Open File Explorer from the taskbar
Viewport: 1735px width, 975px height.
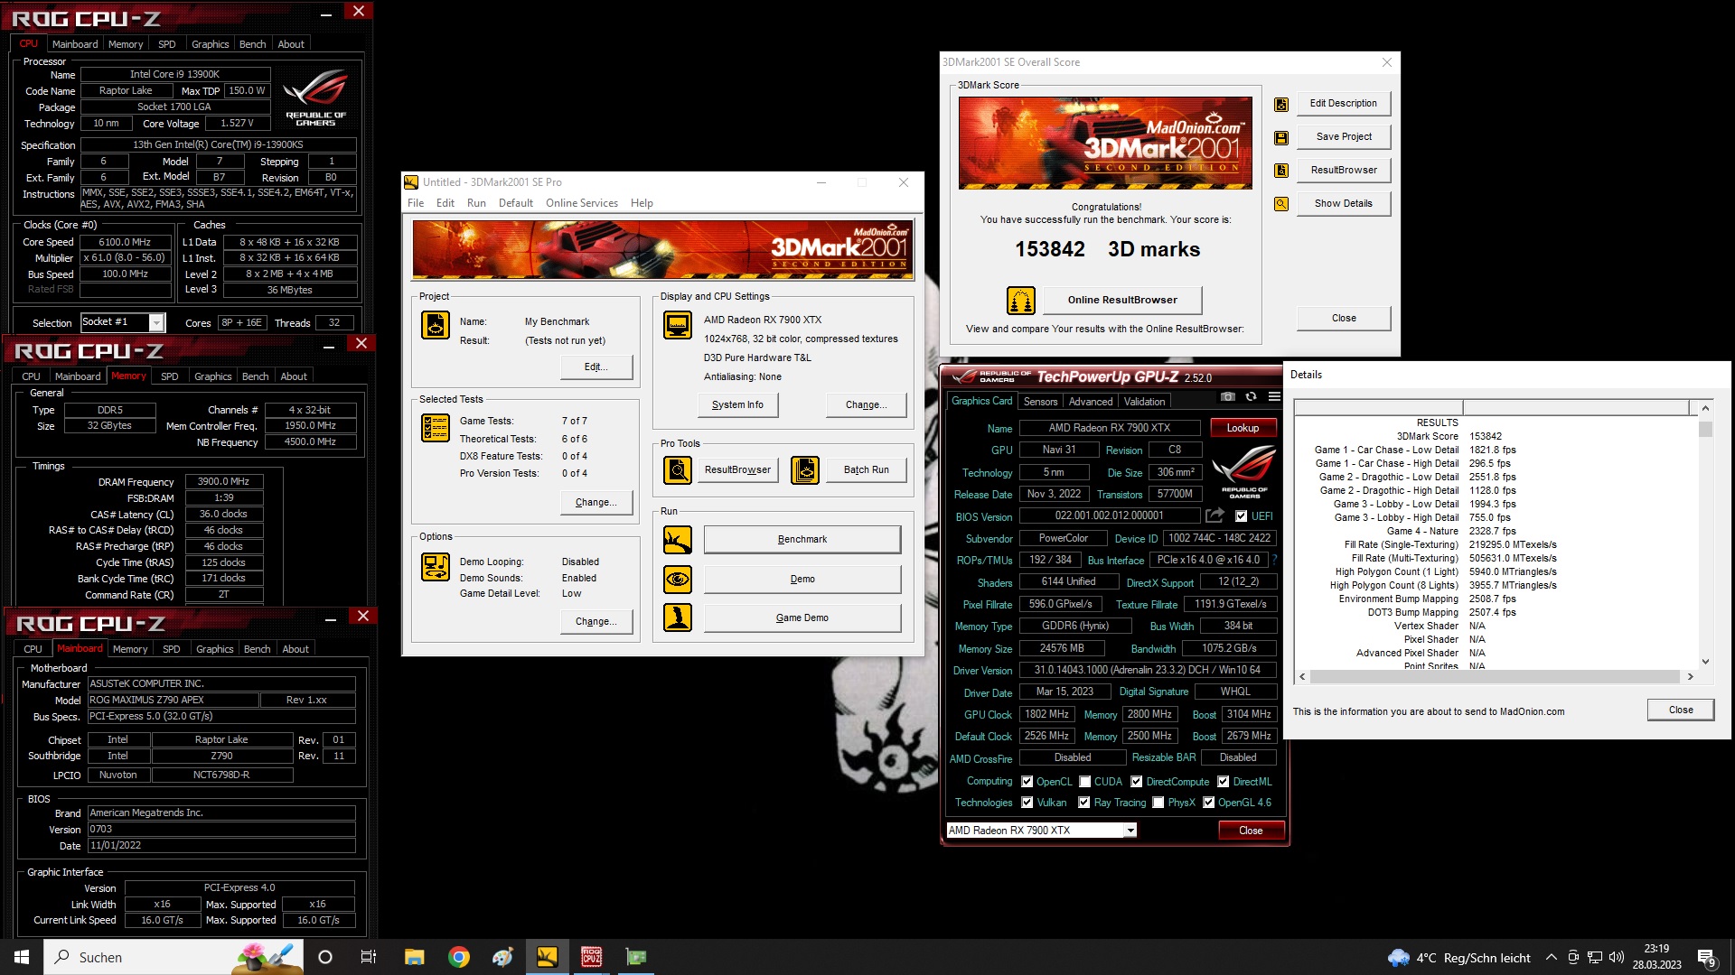(x=415, y=957)
